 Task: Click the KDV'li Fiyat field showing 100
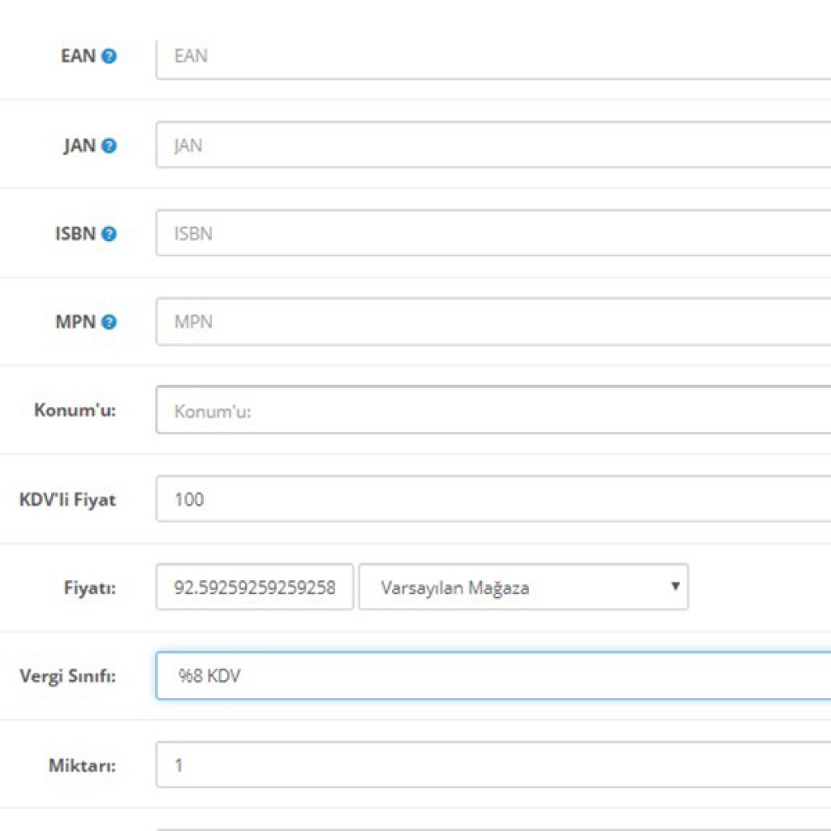[493, 499]
